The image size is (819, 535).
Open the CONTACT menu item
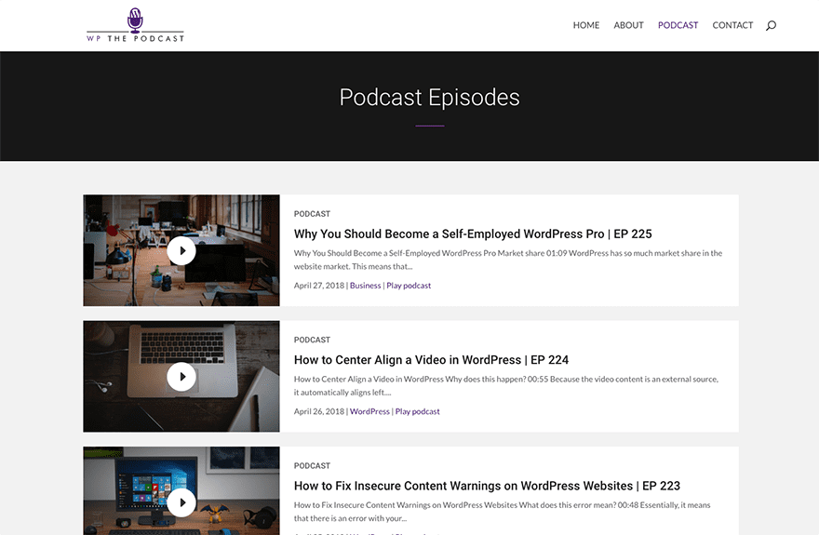732,25
